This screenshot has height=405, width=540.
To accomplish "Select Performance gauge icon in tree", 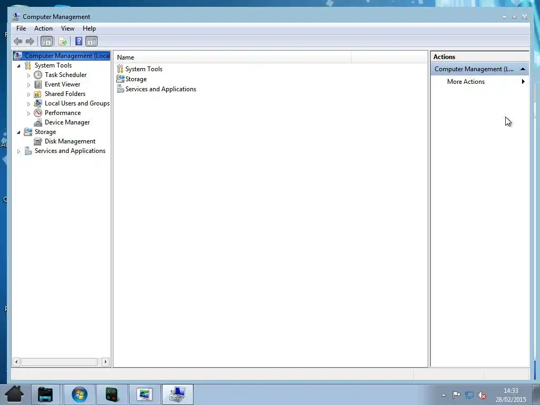I will [38, 113].
